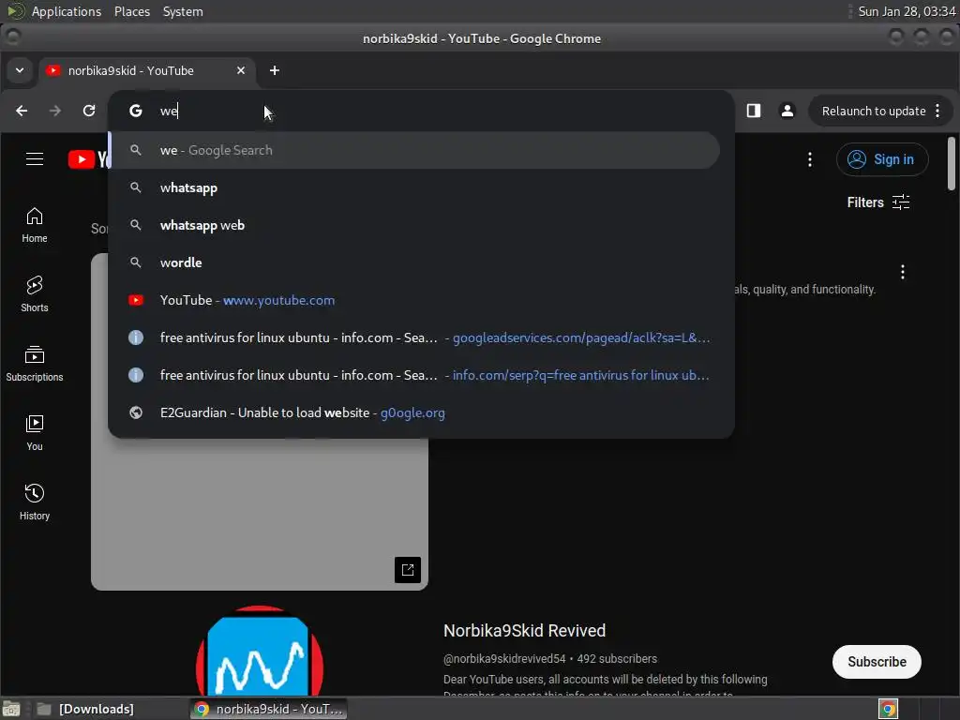
Task: Open the Norbika9Skid Revived channel title
Action: point(525,631)
